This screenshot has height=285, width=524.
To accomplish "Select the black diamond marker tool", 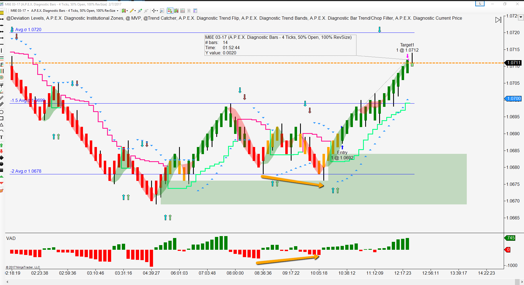I will coord(2,158).
